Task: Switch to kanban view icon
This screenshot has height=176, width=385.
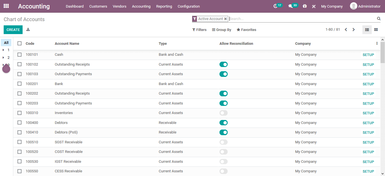Action: tap(376, 29)
